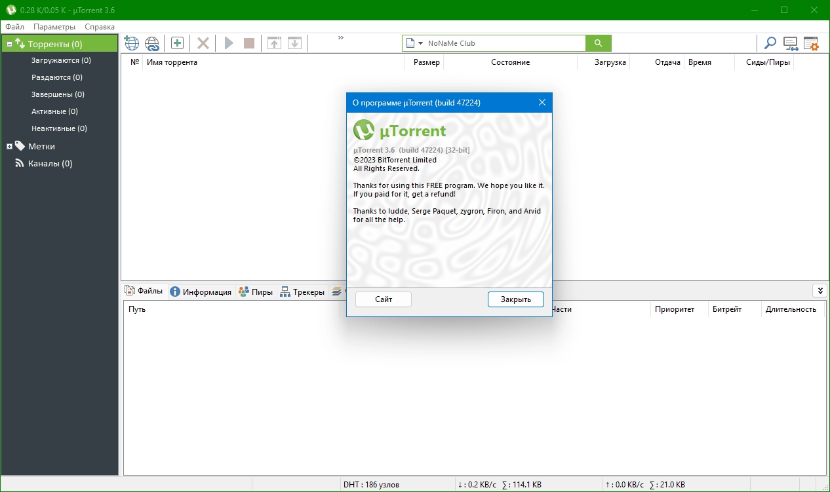Click the Add Torrent from URL icon
830x492 pixels.
tap(152, 43)
